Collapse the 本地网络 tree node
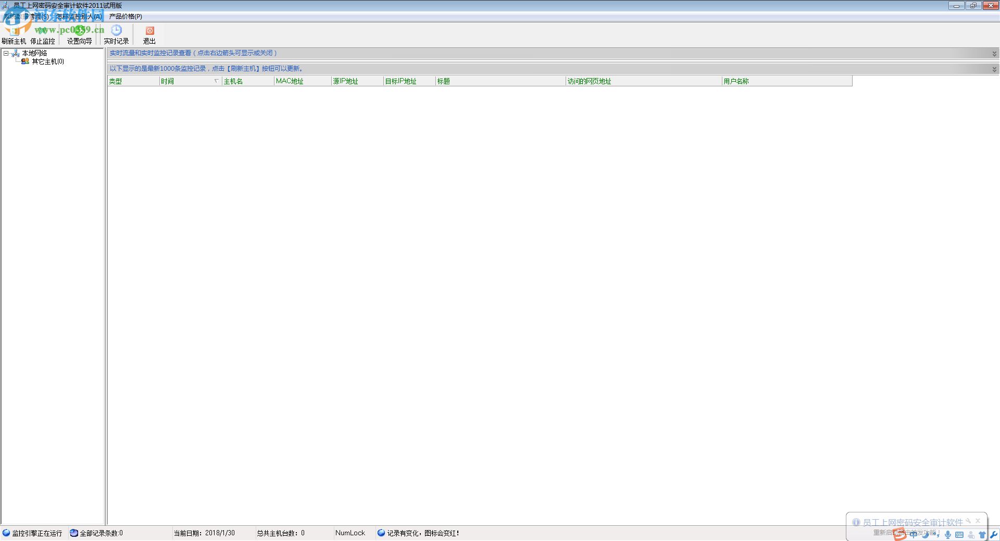The height and width of the screenshot is (541, 1000). pos(6,53)
